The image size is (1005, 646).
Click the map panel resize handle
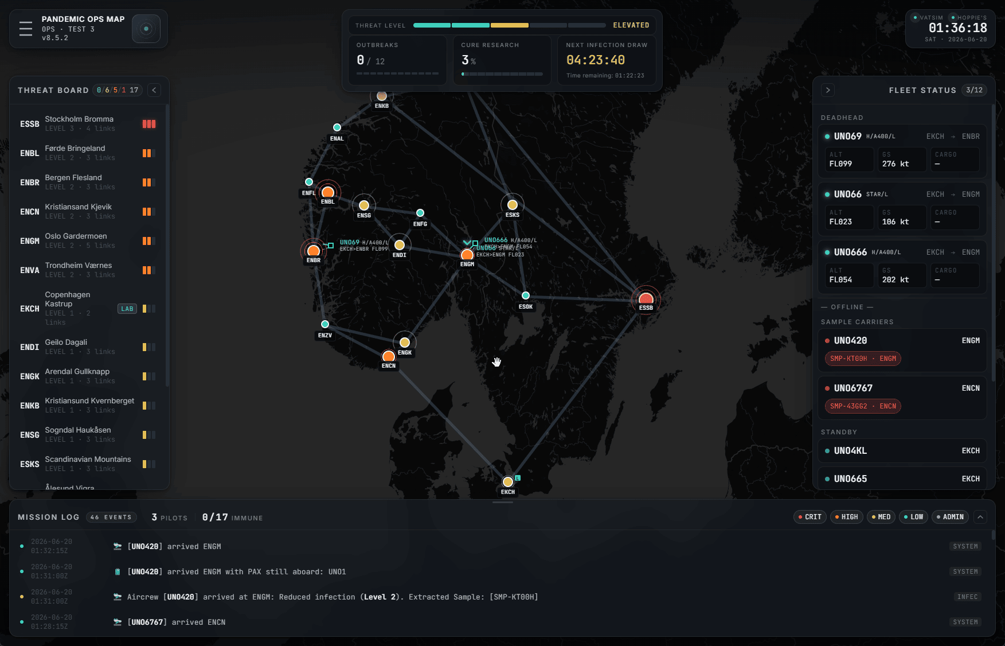502,503
